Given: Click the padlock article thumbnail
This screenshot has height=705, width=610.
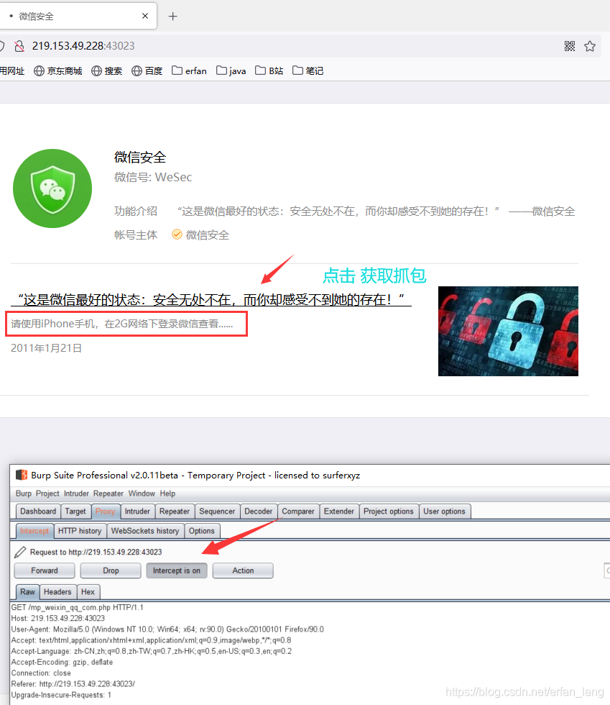Looking at the screenshot, I should click(x=508, y=331).
